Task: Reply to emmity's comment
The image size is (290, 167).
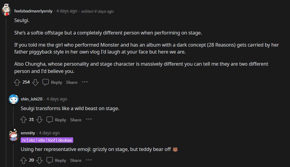Action: tap(56, 160)
